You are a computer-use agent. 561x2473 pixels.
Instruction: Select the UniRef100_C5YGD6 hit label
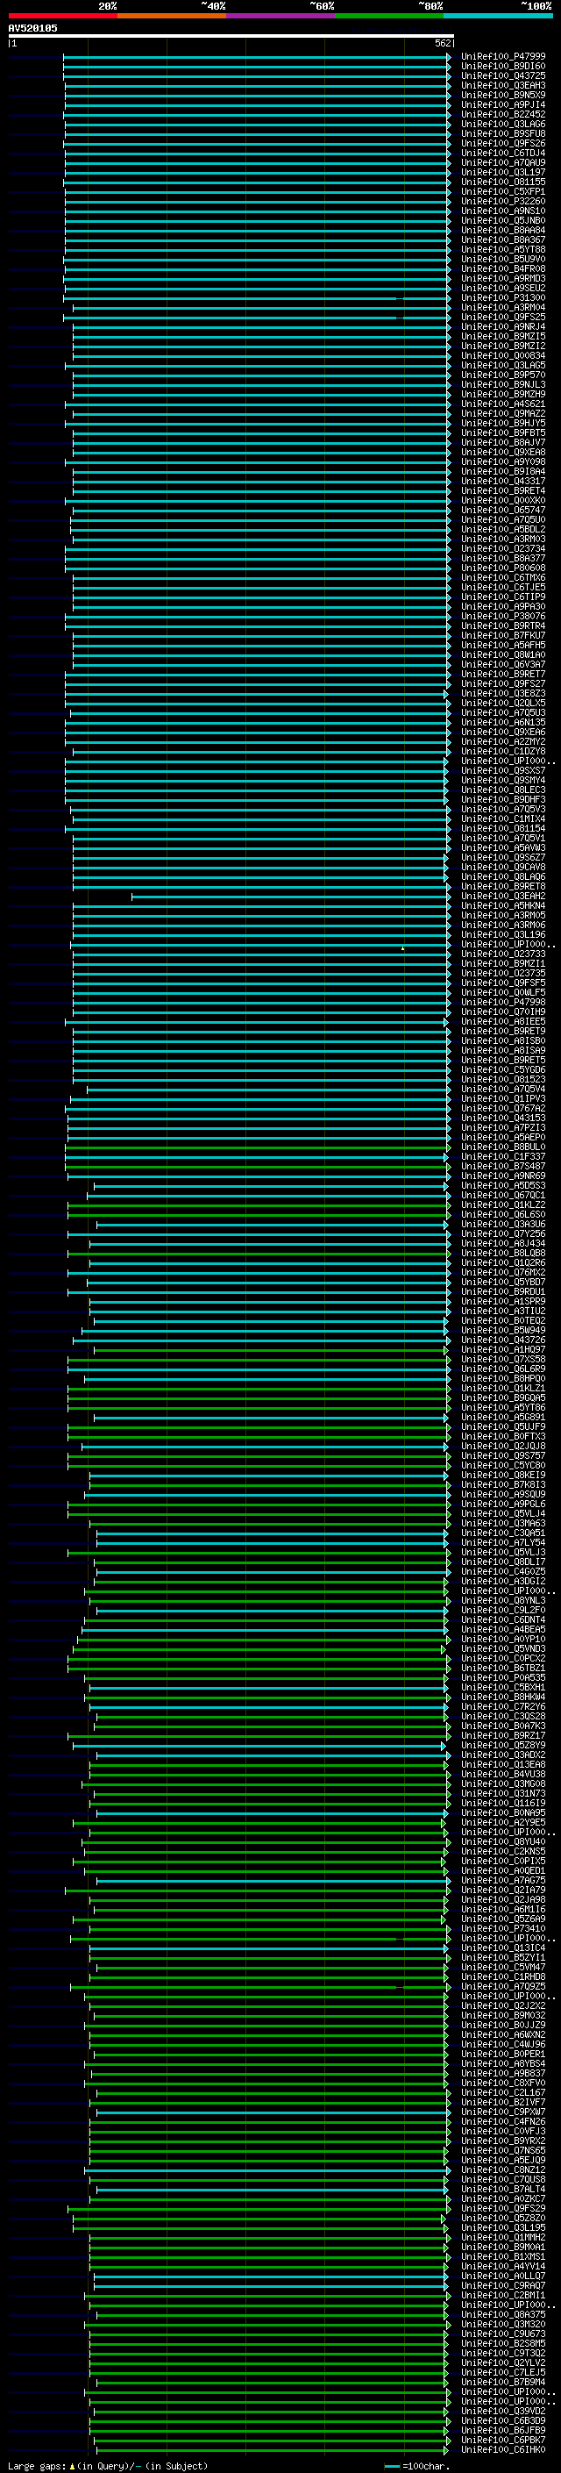click(x=503, y=1069)
